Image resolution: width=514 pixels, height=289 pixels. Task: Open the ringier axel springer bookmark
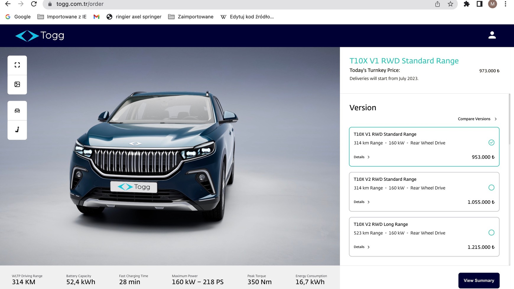point(134,17)
